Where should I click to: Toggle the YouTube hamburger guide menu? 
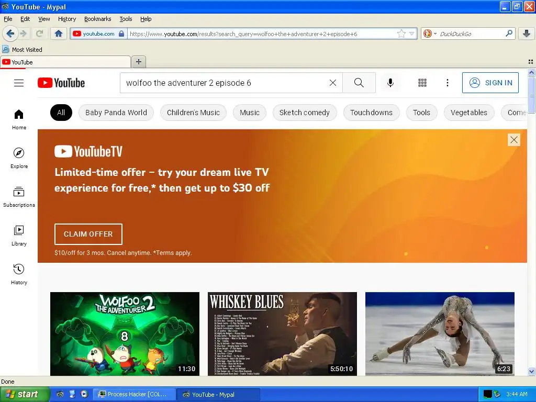tap(19, 83)
